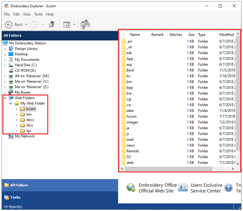
Task: Click the My Embroidery Station computer icon
Action: point(5,43)
